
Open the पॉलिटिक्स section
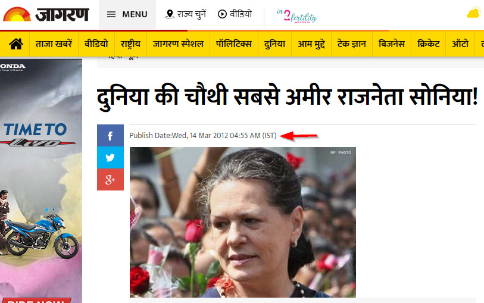(x=234, y=44)
